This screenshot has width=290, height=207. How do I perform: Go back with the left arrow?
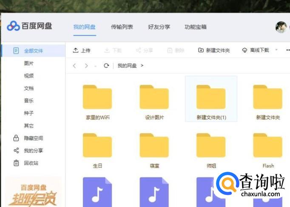[x=75, y=66]
